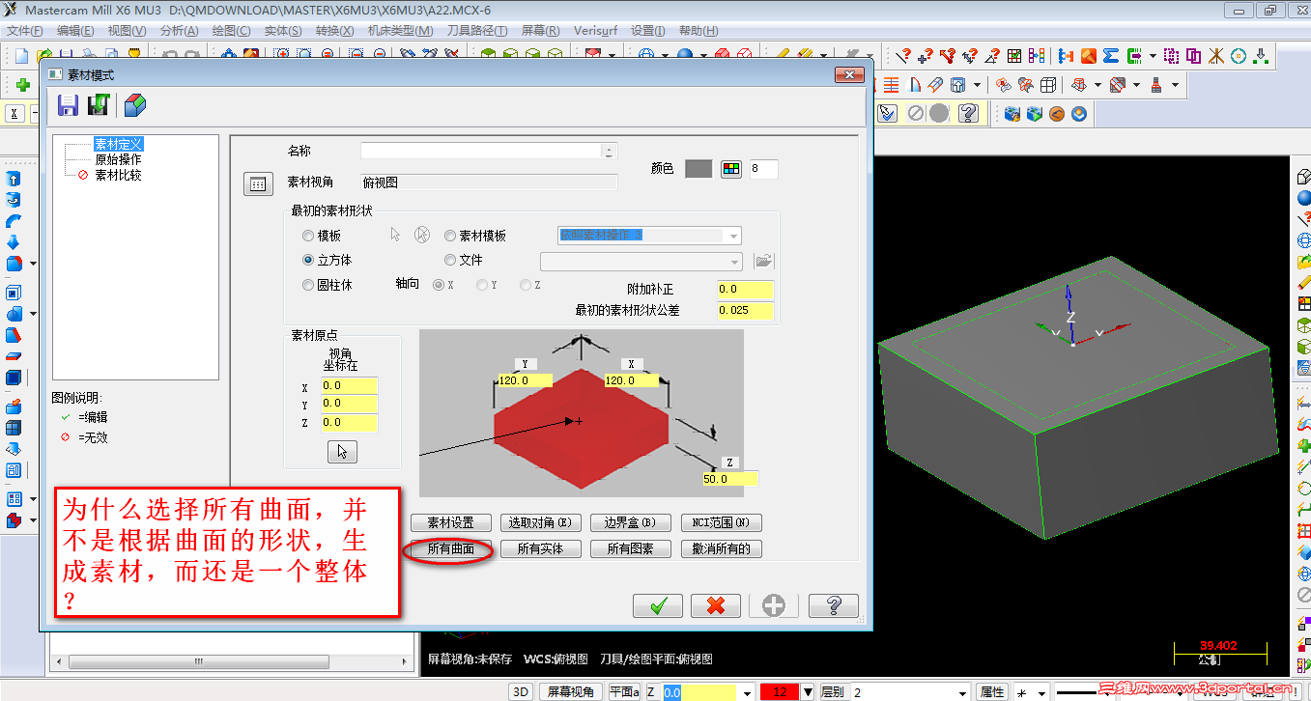Open the Z depth dropdown in status bar
1311x701 pixels.
coord(746,692)
